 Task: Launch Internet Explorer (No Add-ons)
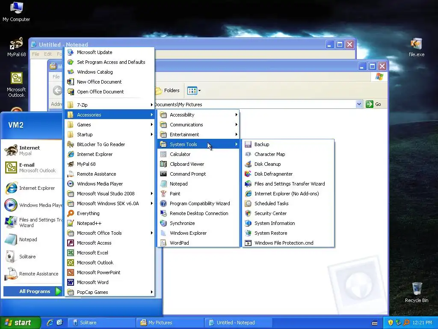(x=288, y=194)
